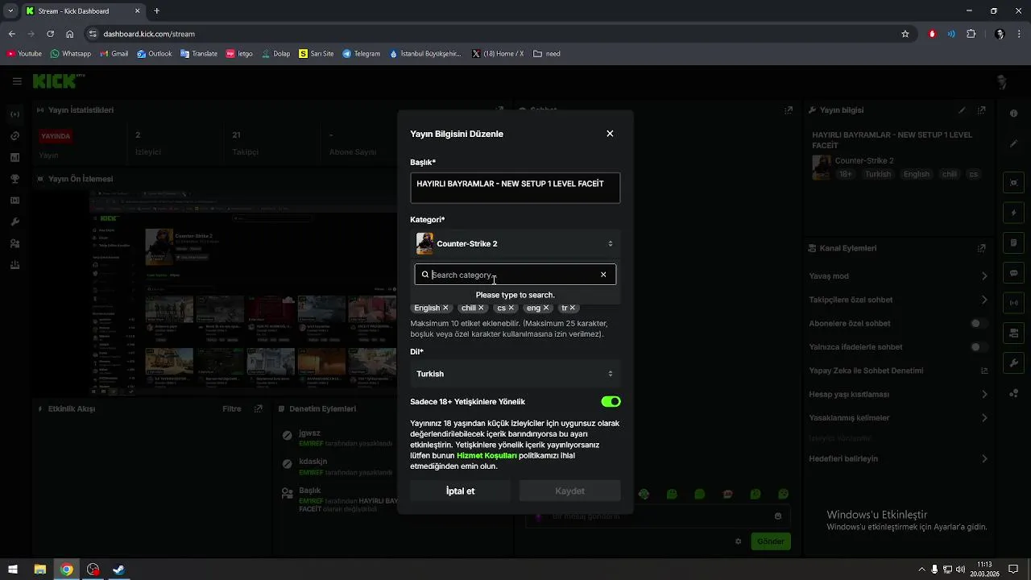Click the info icon in the right sidebar
The image size is (1031, 580).
click(x=1013, y=114)
